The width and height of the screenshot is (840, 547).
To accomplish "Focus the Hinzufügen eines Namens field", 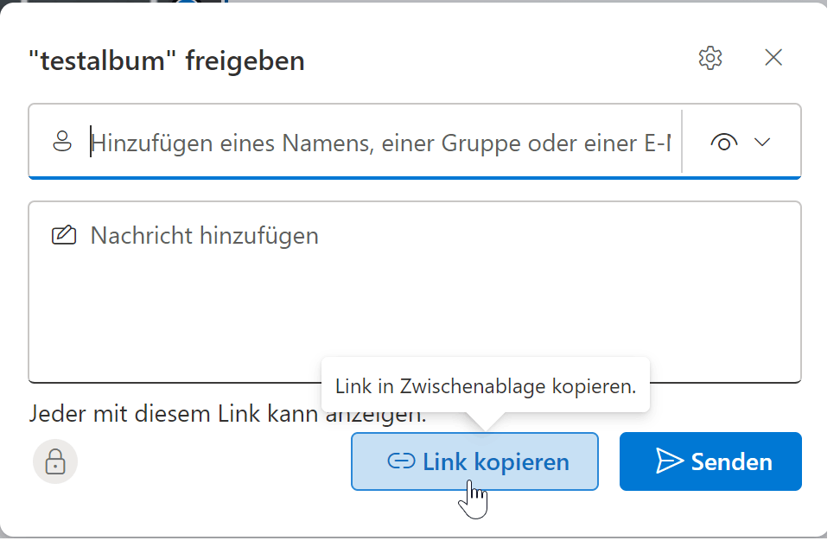I will (380, 143).
